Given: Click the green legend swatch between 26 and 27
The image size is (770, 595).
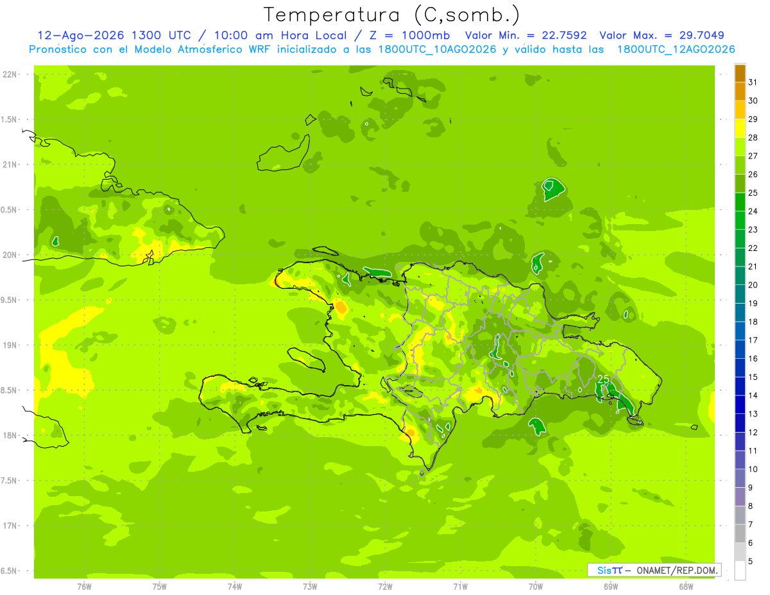Looking at the screenshot, I should pos(740,165).
